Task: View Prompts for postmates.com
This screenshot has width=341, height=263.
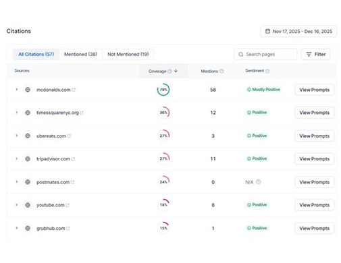Action: click(314, 182)
